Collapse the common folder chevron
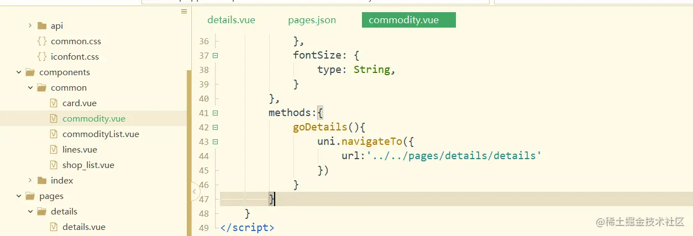The width and height of the screenshot is (693, 236). tap(30, 88)
